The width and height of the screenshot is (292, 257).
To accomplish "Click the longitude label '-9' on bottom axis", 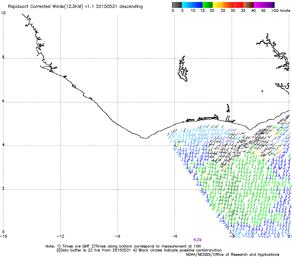I will tap(118, 236).
